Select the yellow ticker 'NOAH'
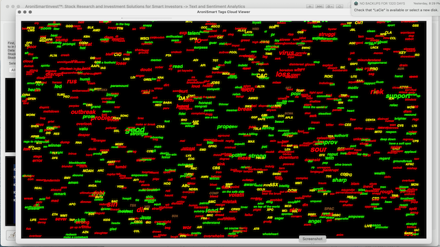 point(88,171)
